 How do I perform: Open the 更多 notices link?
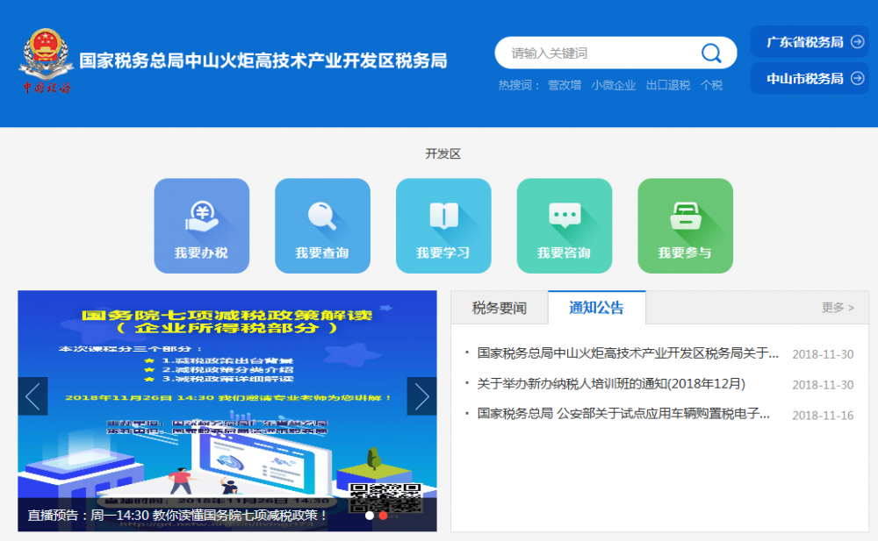838,308
